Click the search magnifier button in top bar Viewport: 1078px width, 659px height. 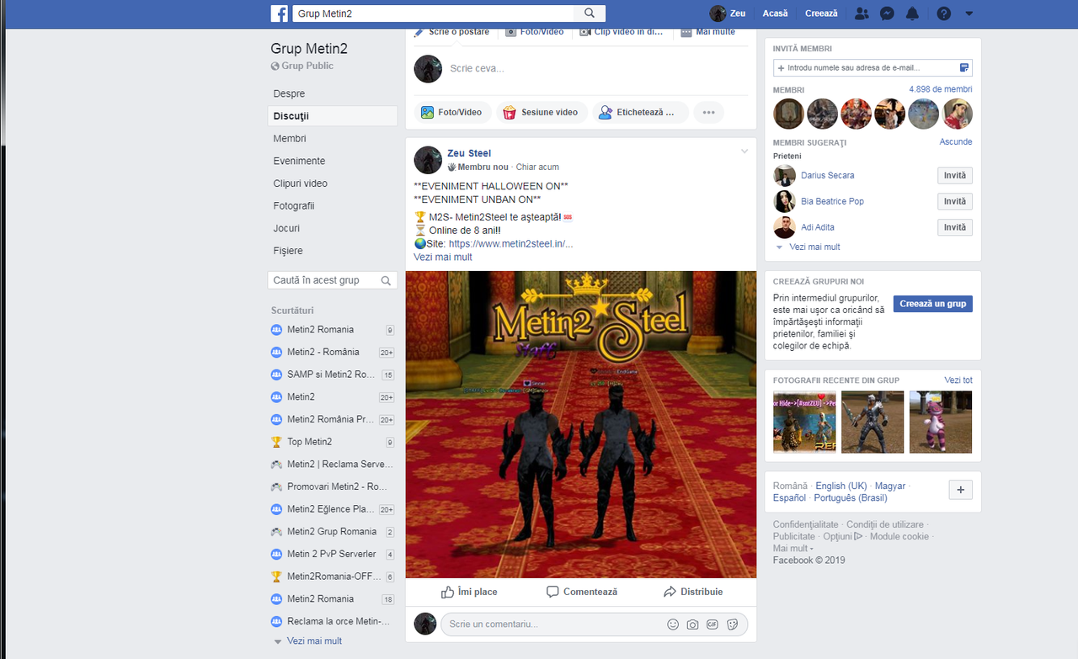click(x=590, y=13)
